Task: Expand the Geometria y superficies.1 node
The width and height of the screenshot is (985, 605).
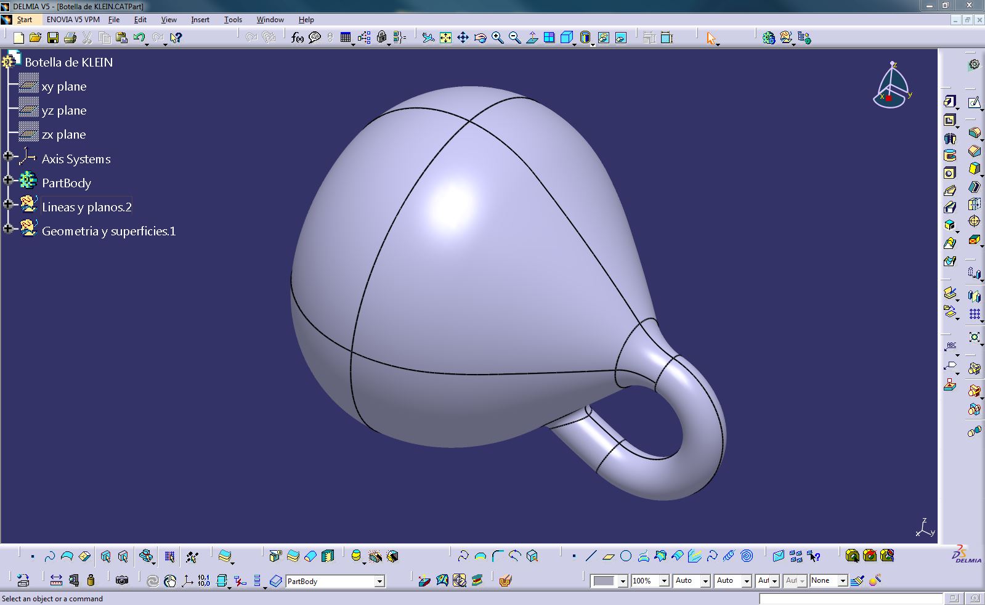Action: 8,229
